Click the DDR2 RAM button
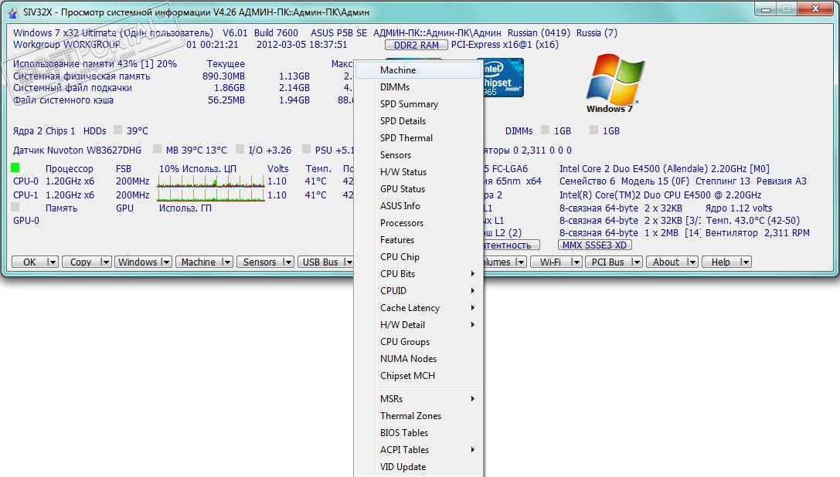Viewport: 840px width, 477px height. [417, 45]
